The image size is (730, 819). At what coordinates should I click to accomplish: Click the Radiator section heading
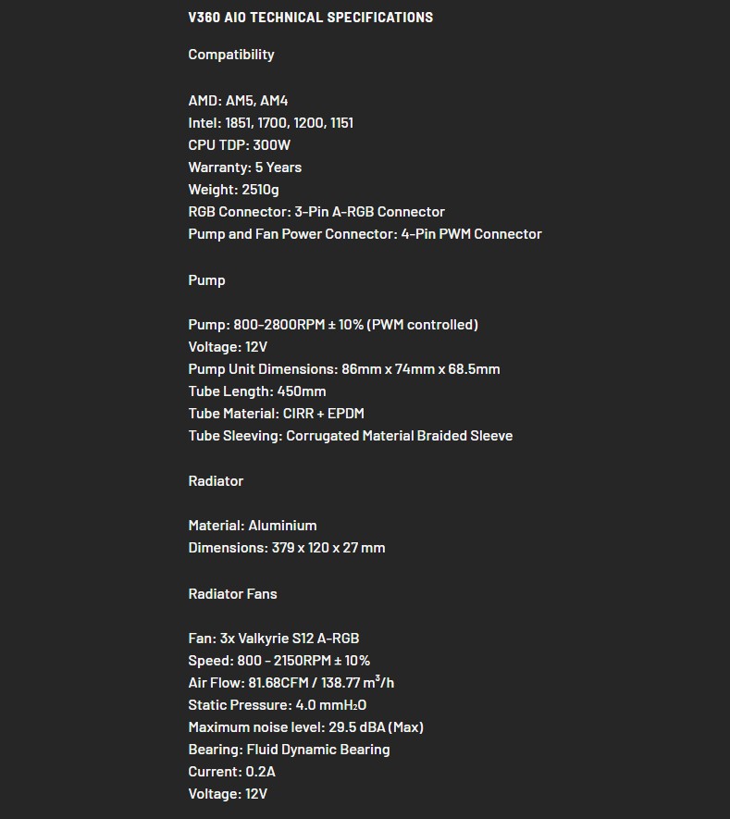pyautogui.click(x=216, y=481)
